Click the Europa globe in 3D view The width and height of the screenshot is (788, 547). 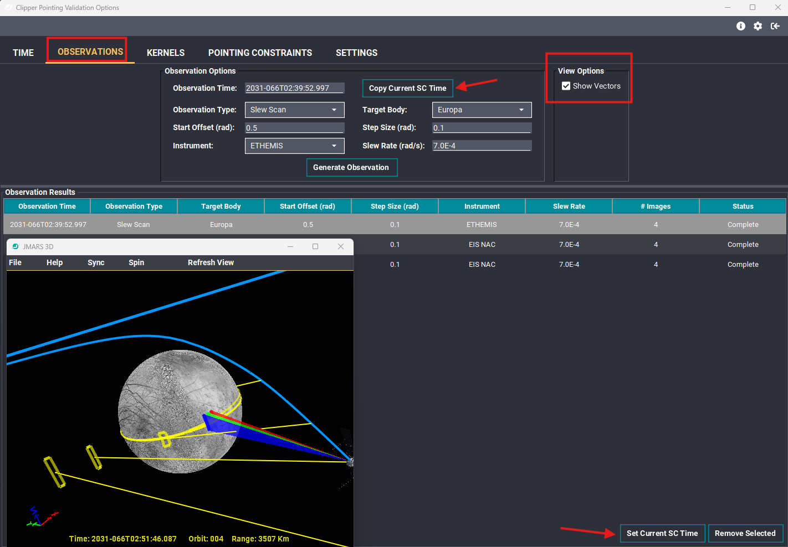[x=180, y=411]
